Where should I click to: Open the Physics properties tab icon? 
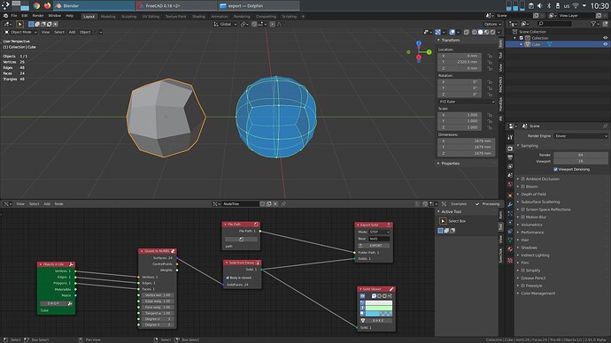[x=510, y=223]
